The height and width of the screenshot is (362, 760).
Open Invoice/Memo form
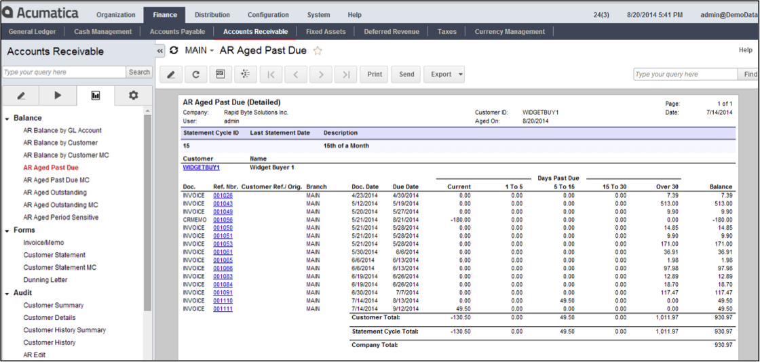point(43,243)
